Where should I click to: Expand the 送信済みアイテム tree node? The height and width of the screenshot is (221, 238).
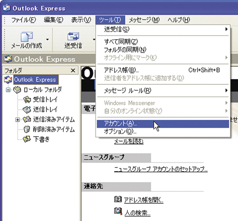(18, 120)
